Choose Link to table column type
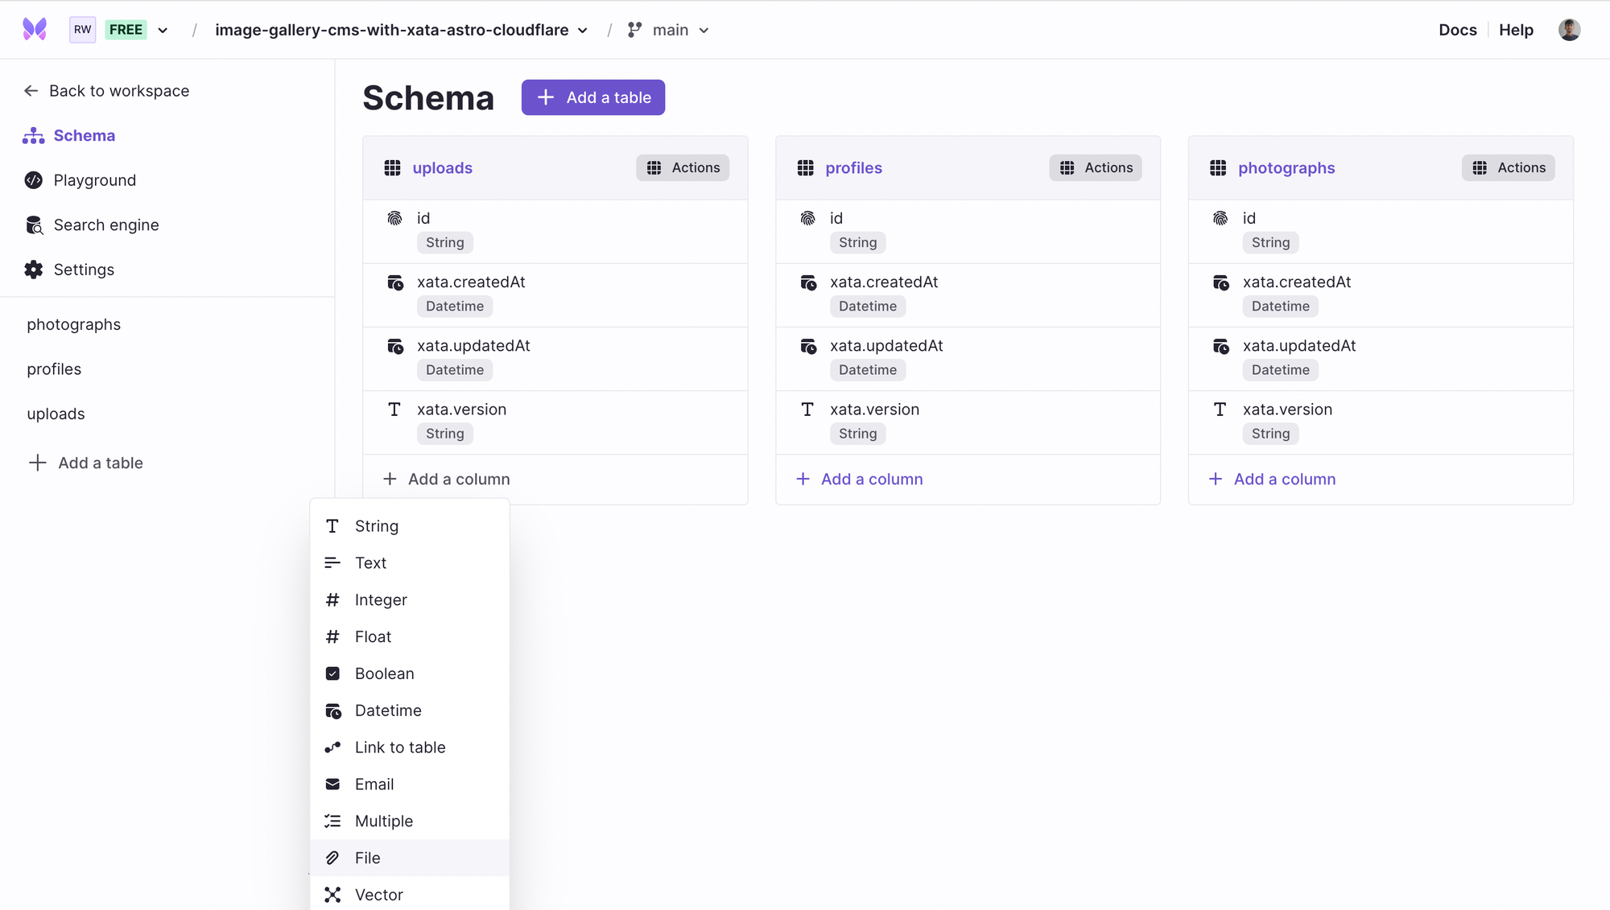Image resolution: width=1610 pixels, height=910 pixels. coord(400,747)
